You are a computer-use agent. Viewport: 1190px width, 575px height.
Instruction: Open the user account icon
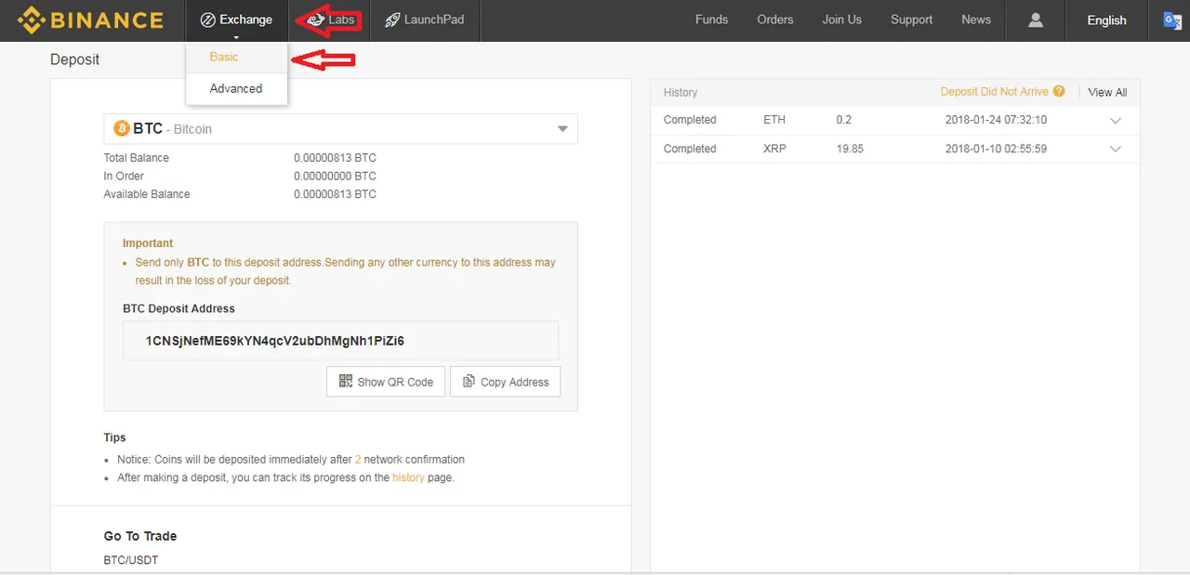click(x=1037, y=20)
